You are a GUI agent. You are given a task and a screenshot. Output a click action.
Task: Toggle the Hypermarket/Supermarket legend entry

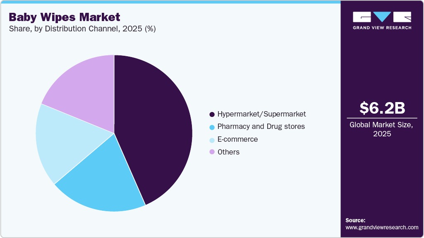pyautogui.click(x=262, y=114)
